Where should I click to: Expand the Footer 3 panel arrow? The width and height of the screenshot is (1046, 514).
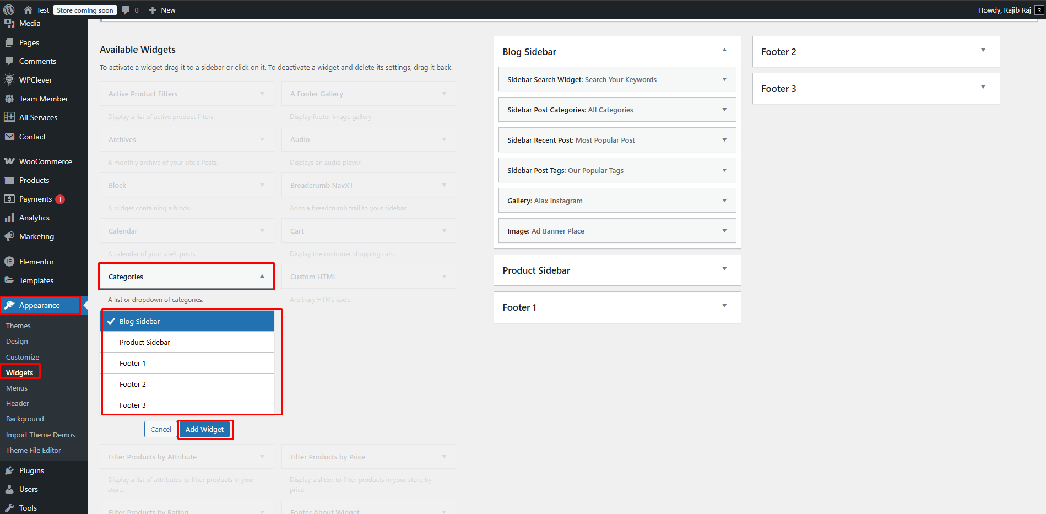983,87
